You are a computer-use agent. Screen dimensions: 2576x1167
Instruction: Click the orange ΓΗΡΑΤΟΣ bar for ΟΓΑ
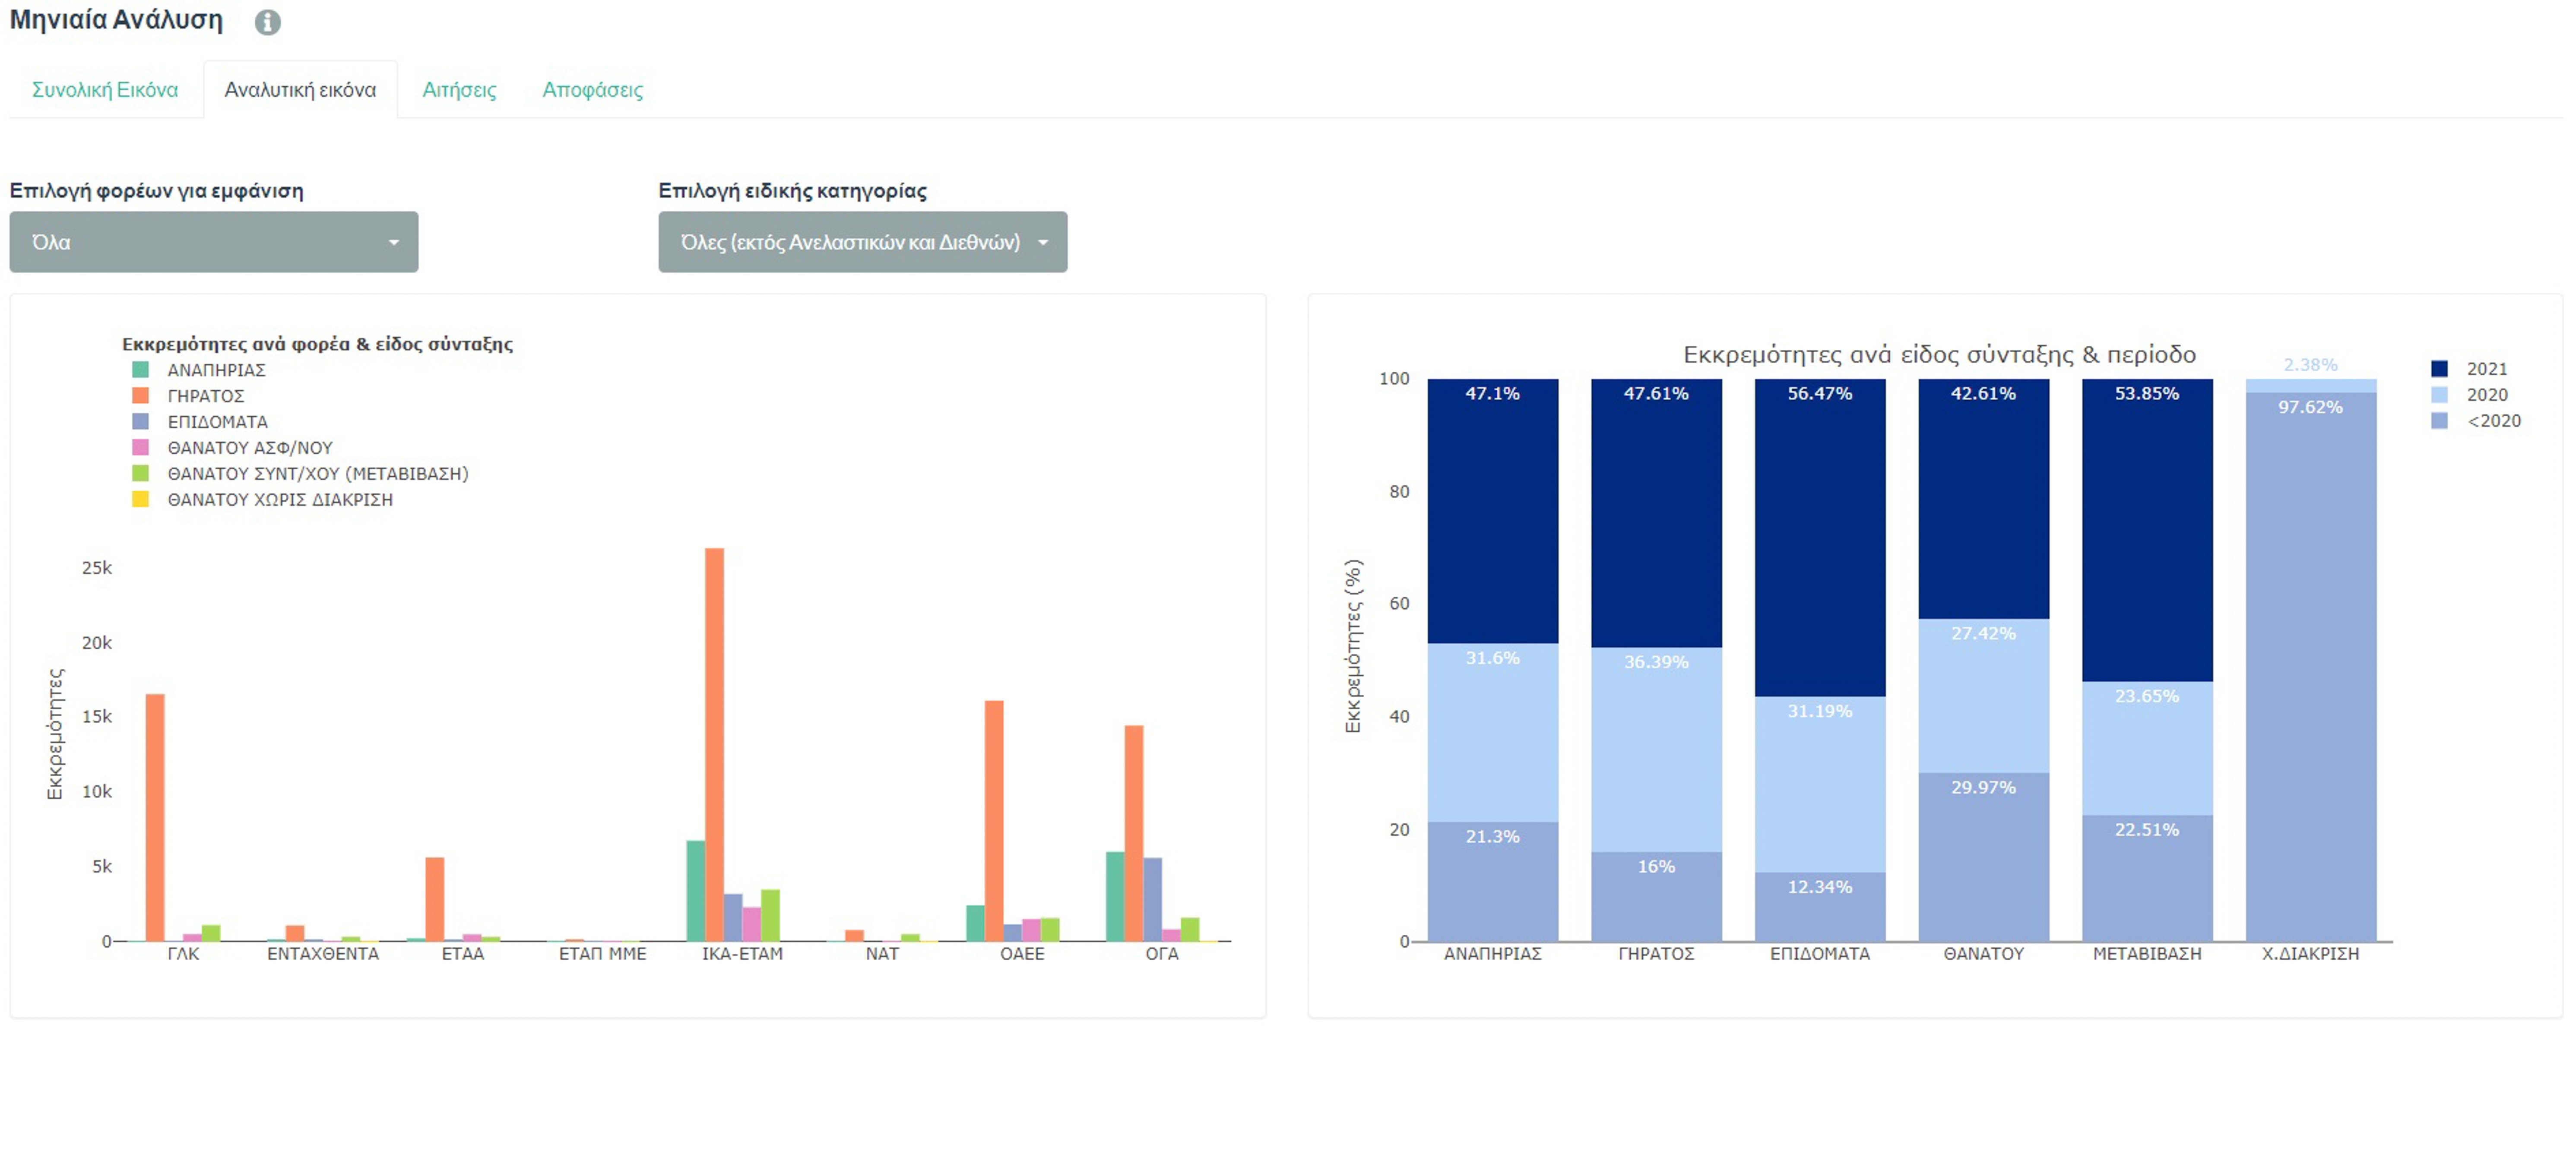[1134, 833]
